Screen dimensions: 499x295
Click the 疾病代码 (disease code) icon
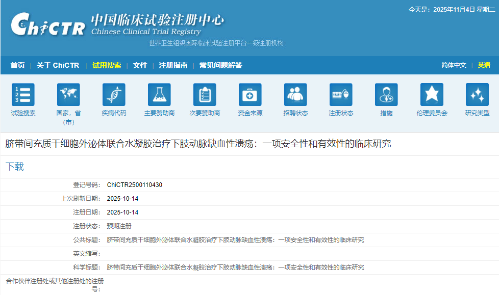click(x=114, y=95)
